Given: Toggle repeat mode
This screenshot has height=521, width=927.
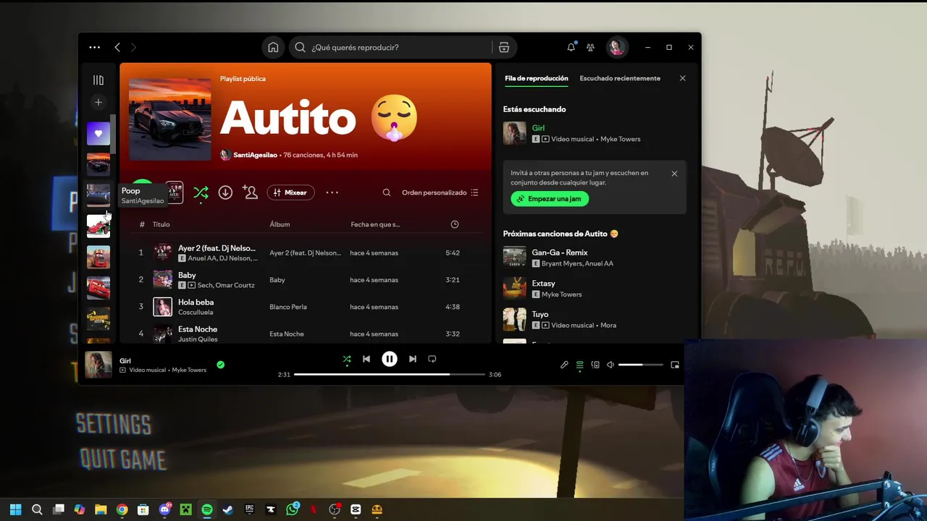Looking at the screenshot, I should pos(432,359).
